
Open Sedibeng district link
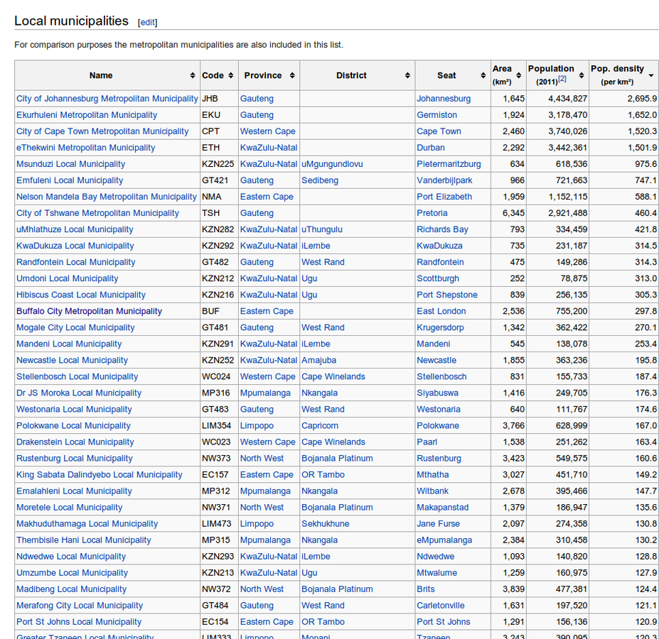(x=320, y=180)
